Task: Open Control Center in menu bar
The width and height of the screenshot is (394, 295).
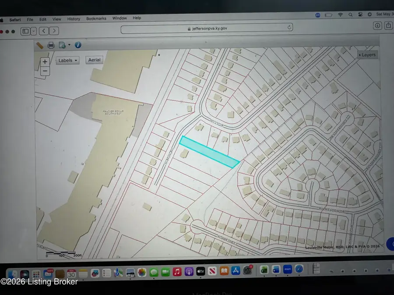Action: point(360,14)
